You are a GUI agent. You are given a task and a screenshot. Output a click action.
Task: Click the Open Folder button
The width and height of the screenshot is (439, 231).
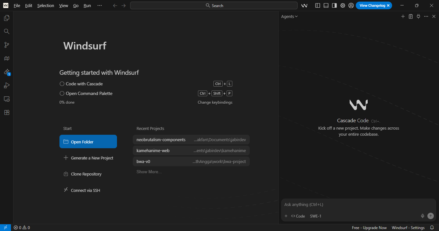pyautogui.click(x=88, y=141)
